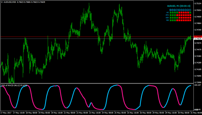Click the RSI row label
The image size is (202, 115).
168,20
